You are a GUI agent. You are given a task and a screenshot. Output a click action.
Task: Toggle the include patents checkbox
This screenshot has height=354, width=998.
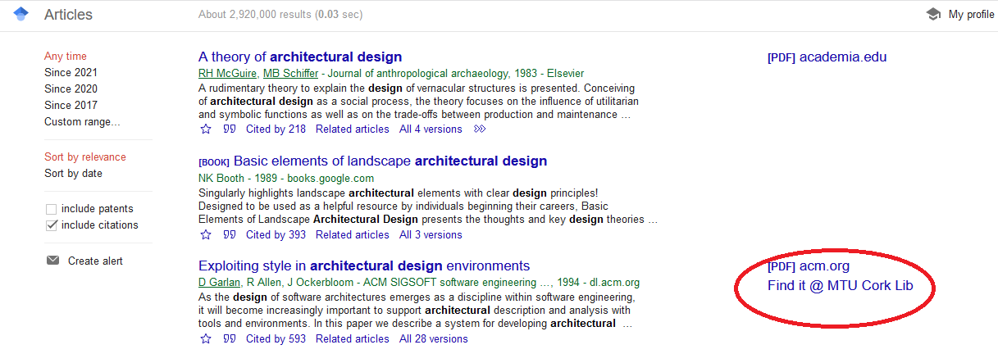click(x=52, y=209)
